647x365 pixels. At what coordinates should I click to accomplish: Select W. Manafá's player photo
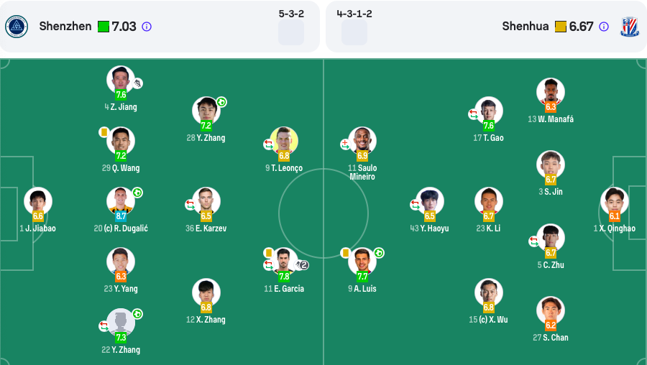pos(551,91)
